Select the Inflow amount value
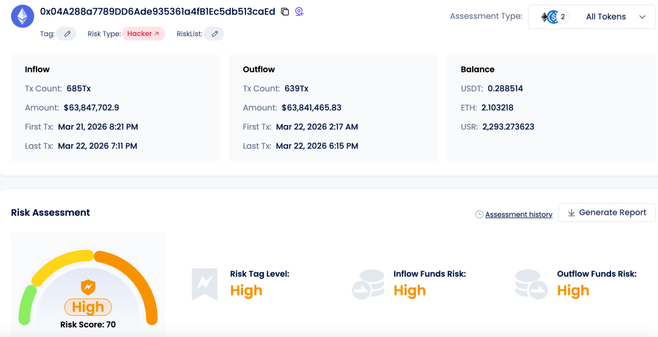 [91, 108]
